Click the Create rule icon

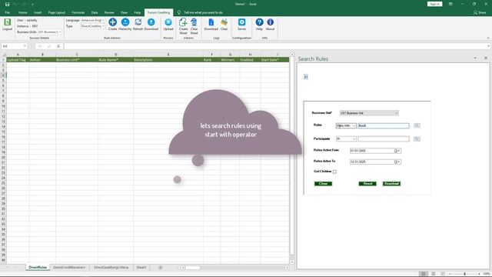point(113,22)
